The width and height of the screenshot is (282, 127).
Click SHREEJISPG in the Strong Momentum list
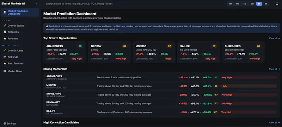click(54, 94)
